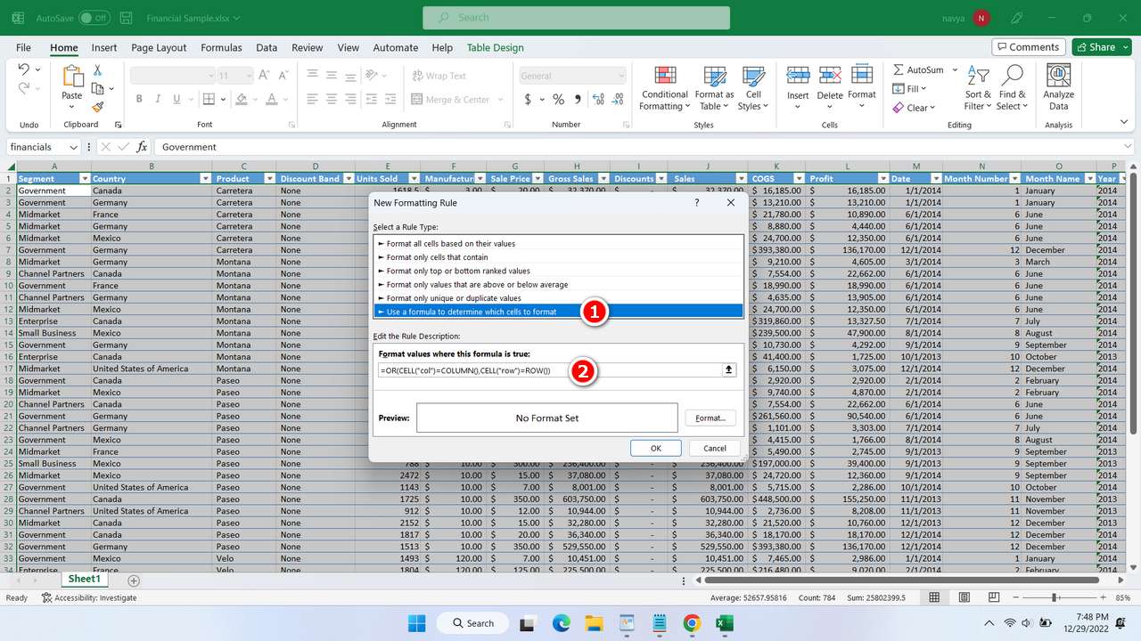This screenshot has width=1141, height=641.
Task: Open the Formulas ribbon tab
Action: [221, 47]
